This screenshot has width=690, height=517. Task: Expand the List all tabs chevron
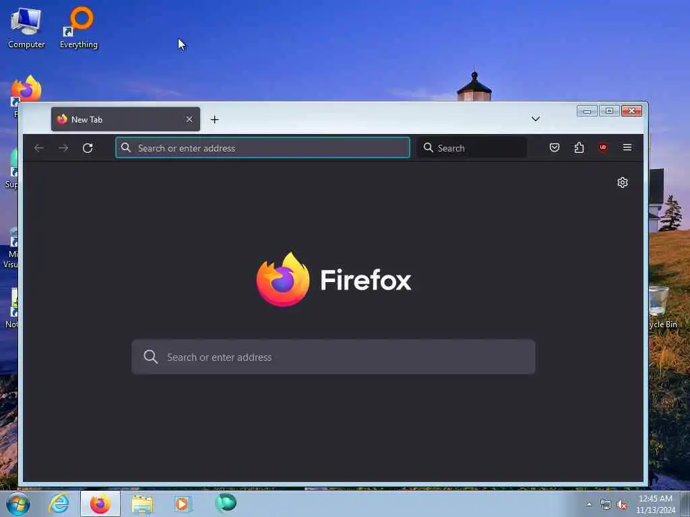536,118
